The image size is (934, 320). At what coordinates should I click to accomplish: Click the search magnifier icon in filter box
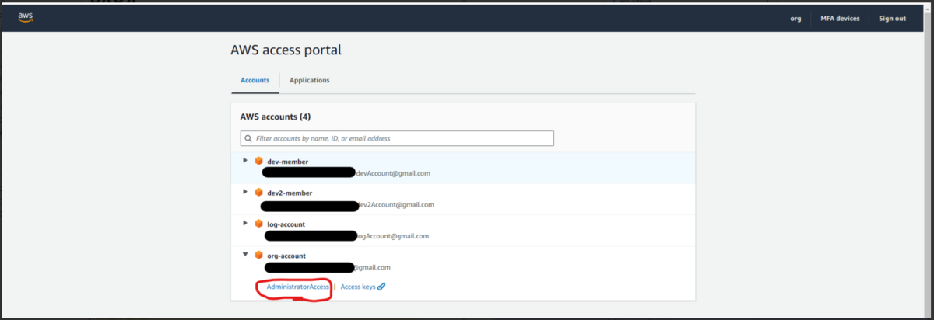tap(248, 138)
